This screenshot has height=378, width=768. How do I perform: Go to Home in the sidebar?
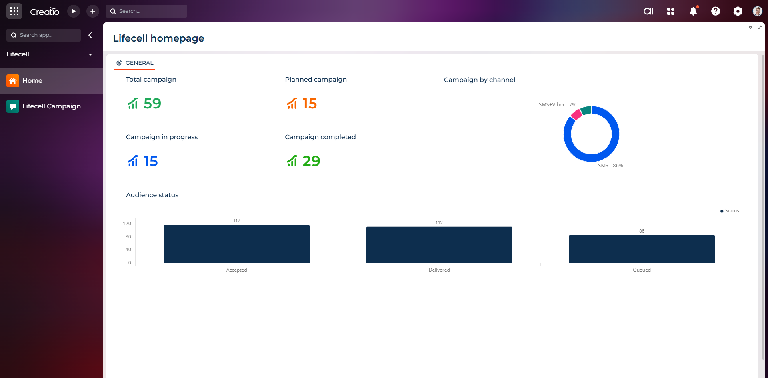pyautogui.click(x=52, y=81)
